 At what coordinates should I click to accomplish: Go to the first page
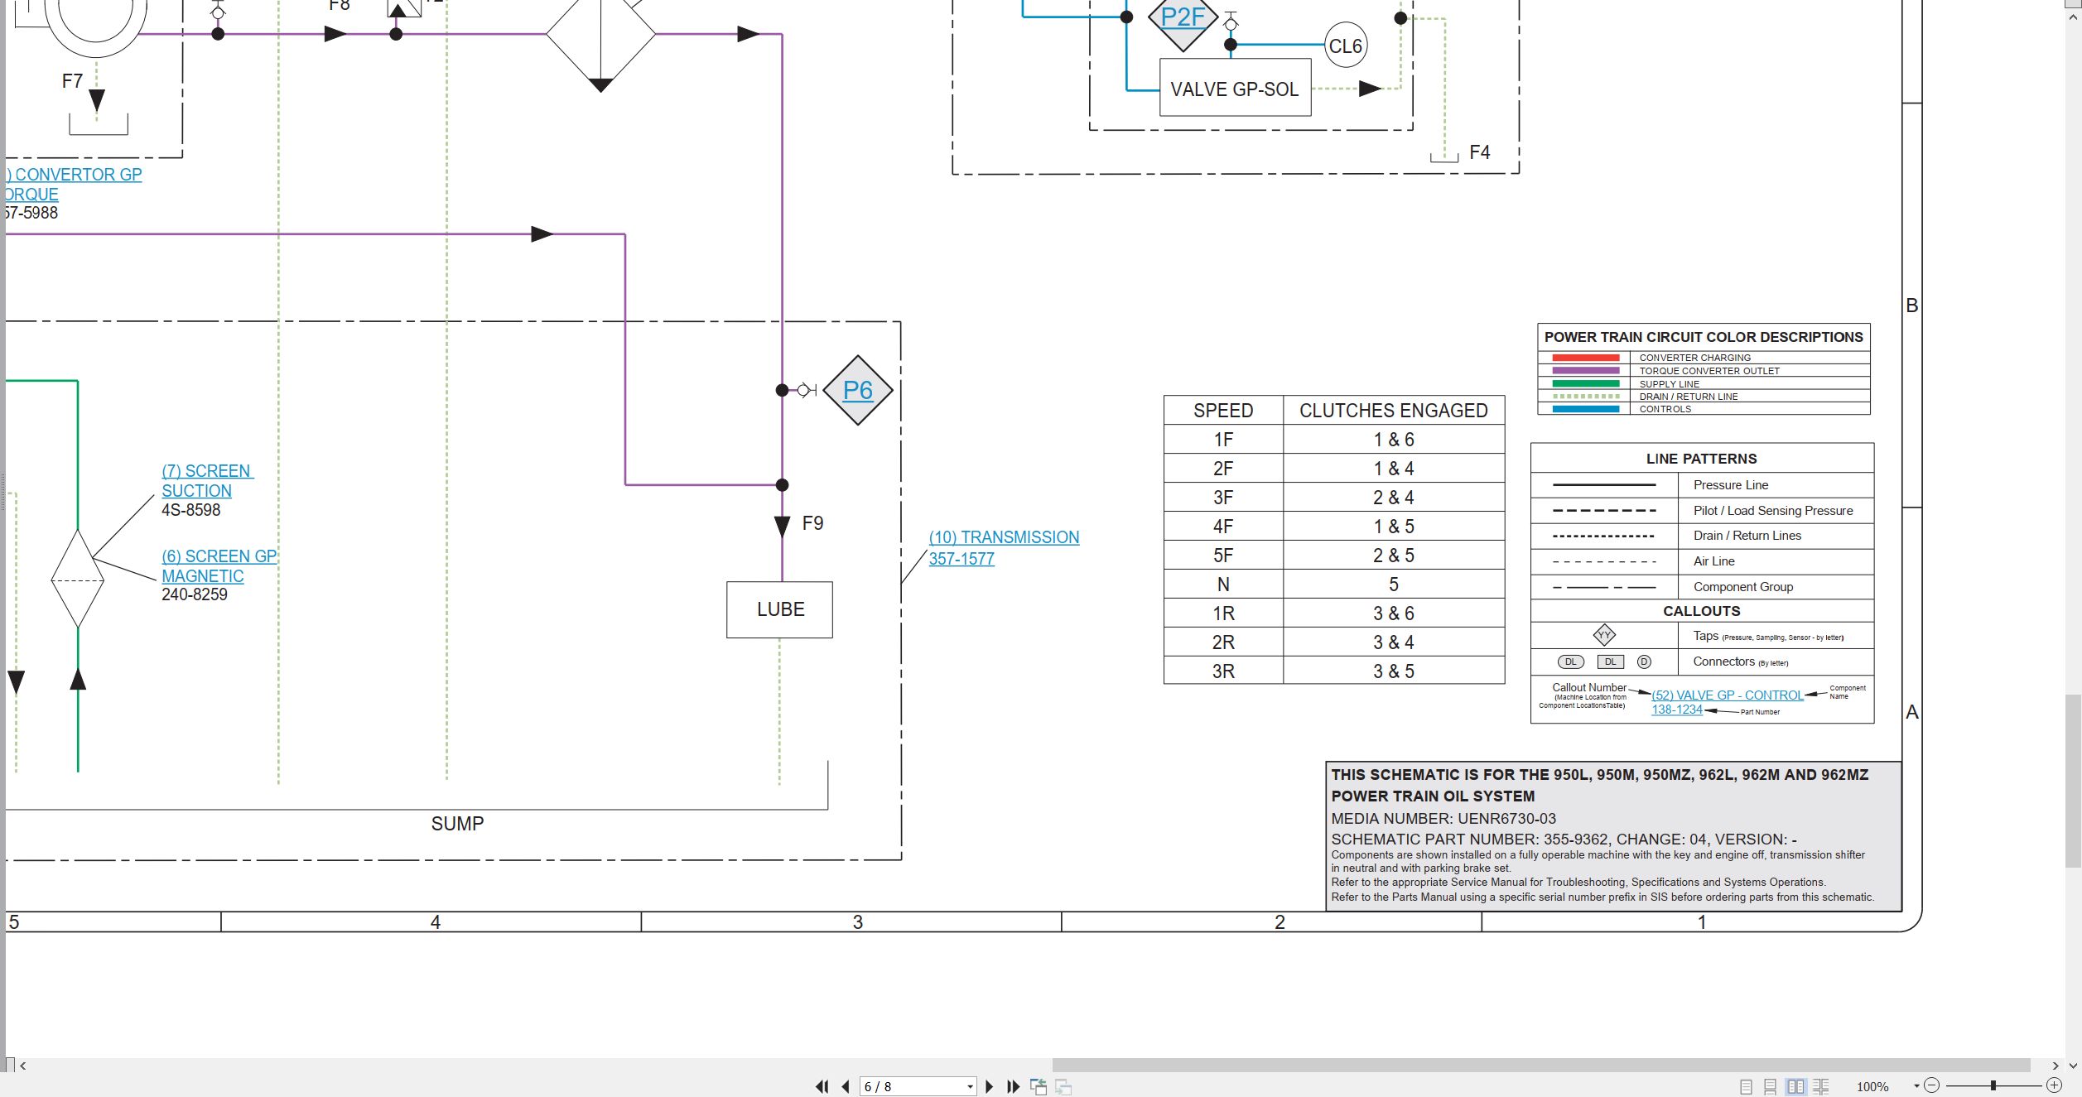822,1086
